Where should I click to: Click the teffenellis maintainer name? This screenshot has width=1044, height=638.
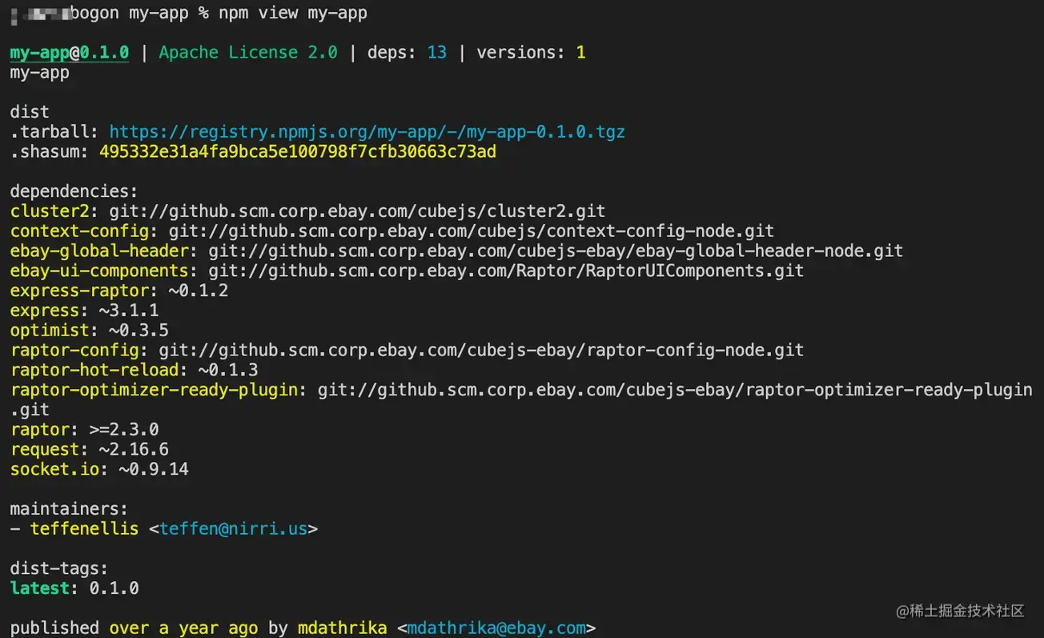click(x=84, y=528)
